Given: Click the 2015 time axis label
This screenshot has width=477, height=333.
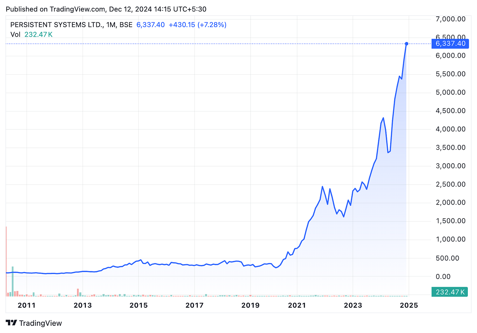Looking at the screenshot, I should 139,305.
